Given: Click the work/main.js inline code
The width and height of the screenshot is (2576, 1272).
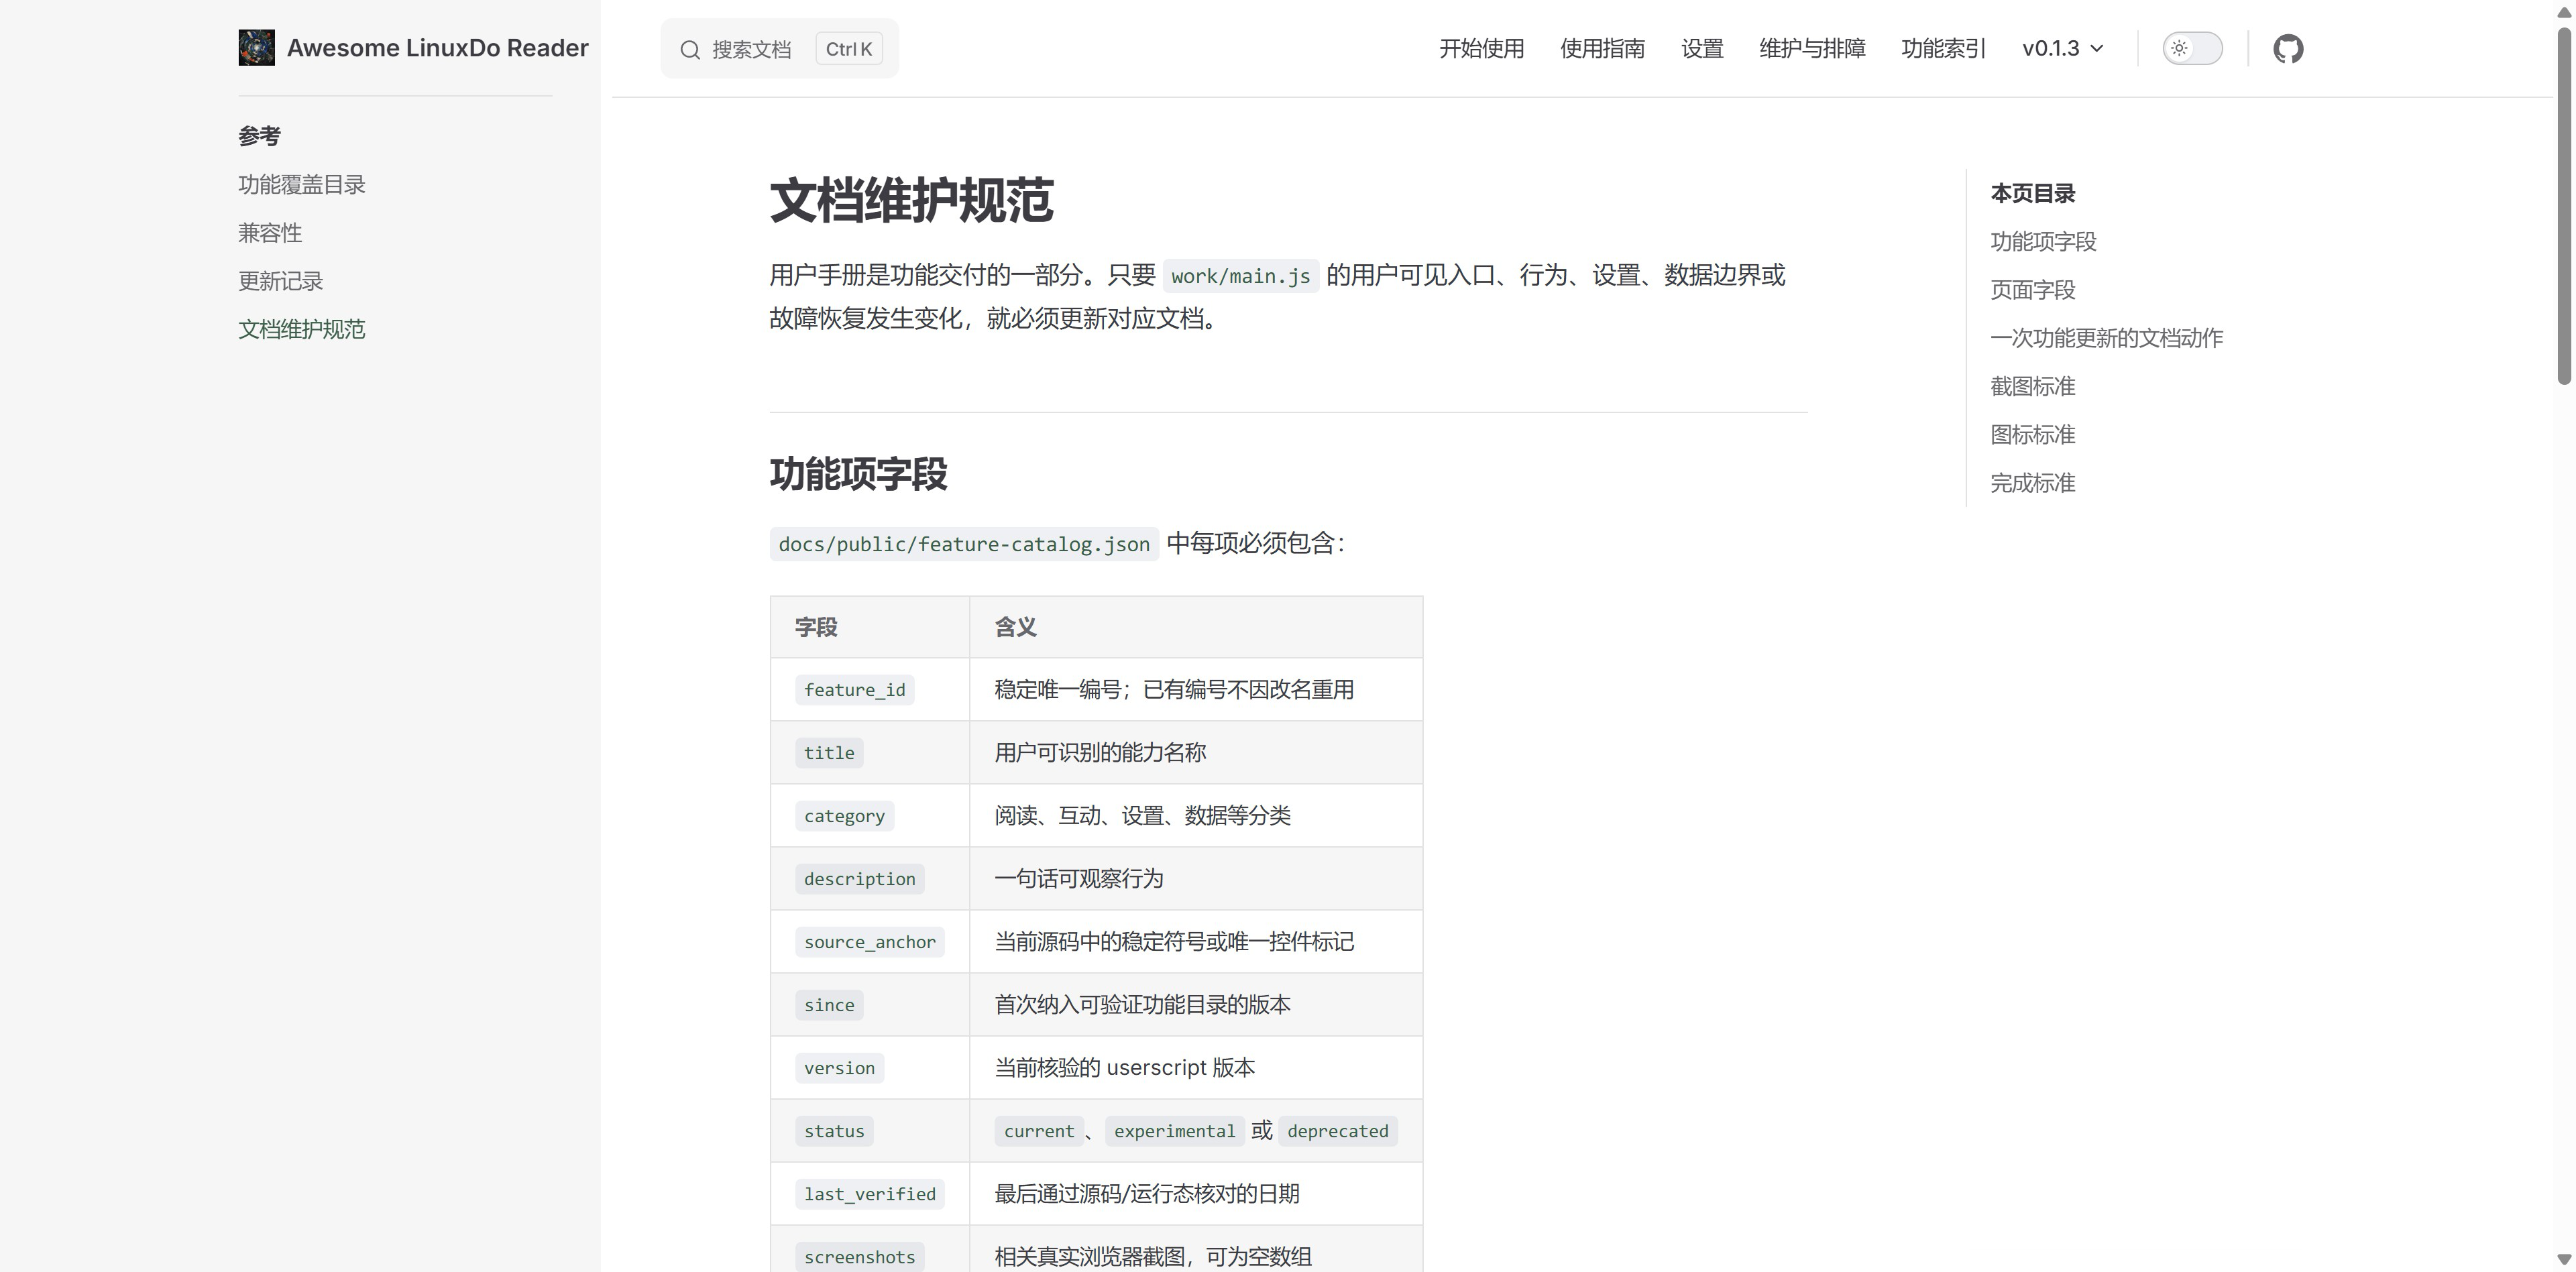Looking at the screenshot, I should 1240,276.
